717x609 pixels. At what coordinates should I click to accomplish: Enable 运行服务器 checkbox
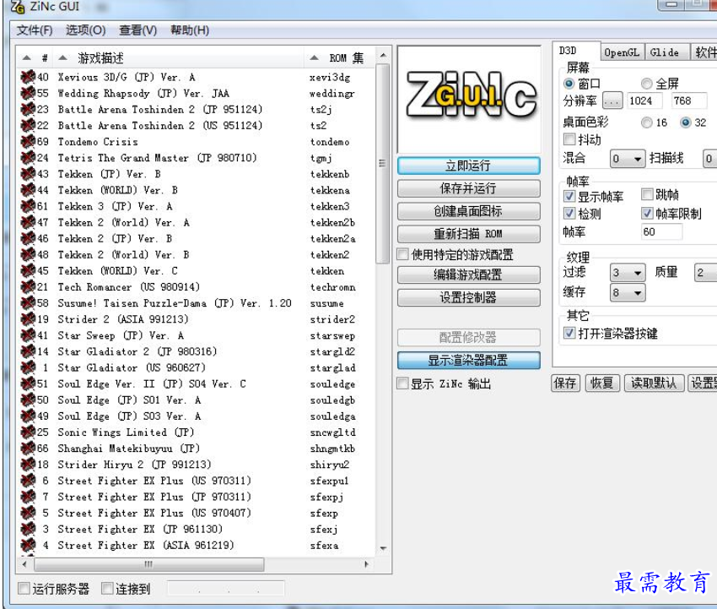(x=24, y=589)
